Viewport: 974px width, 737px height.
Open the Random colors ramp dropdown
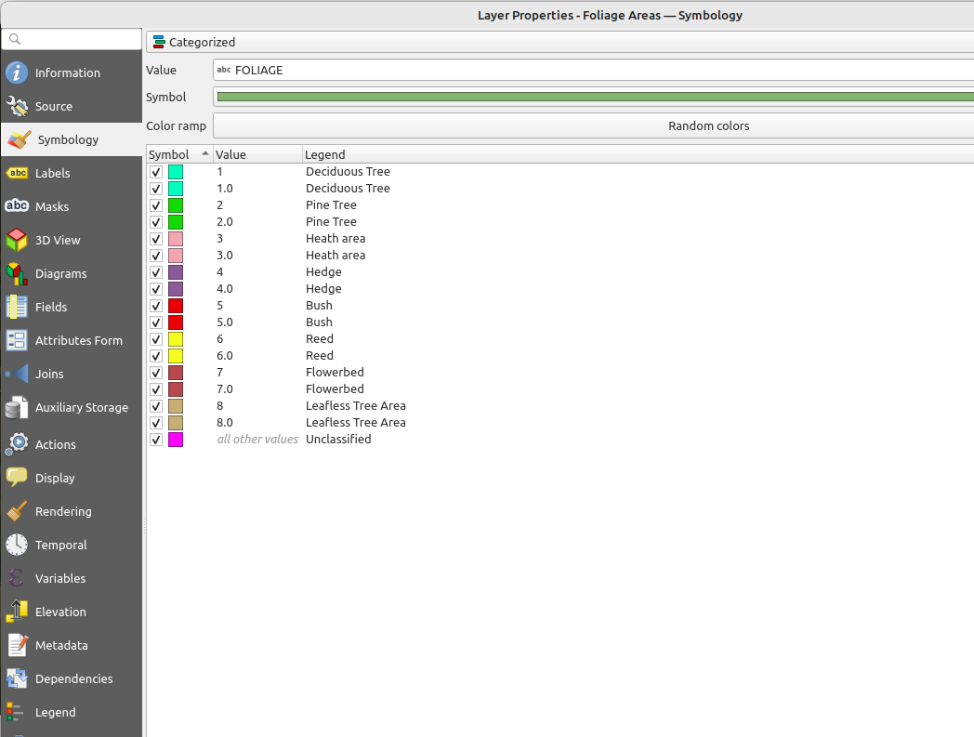click(593, 125)
